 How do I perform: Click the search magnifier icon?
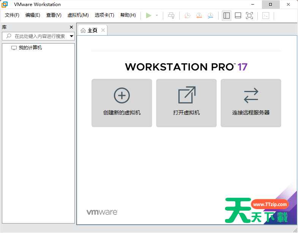[9, 36]
